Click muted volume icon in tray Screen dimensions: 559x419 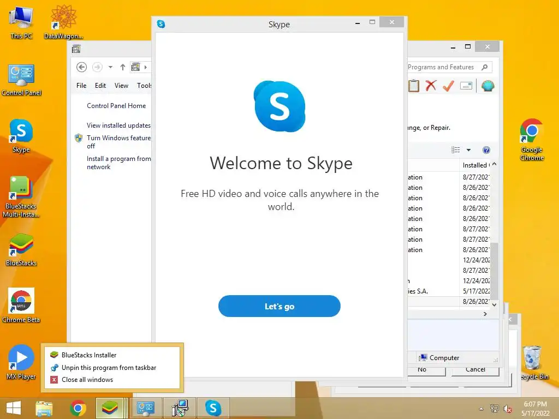pos(507,409)
